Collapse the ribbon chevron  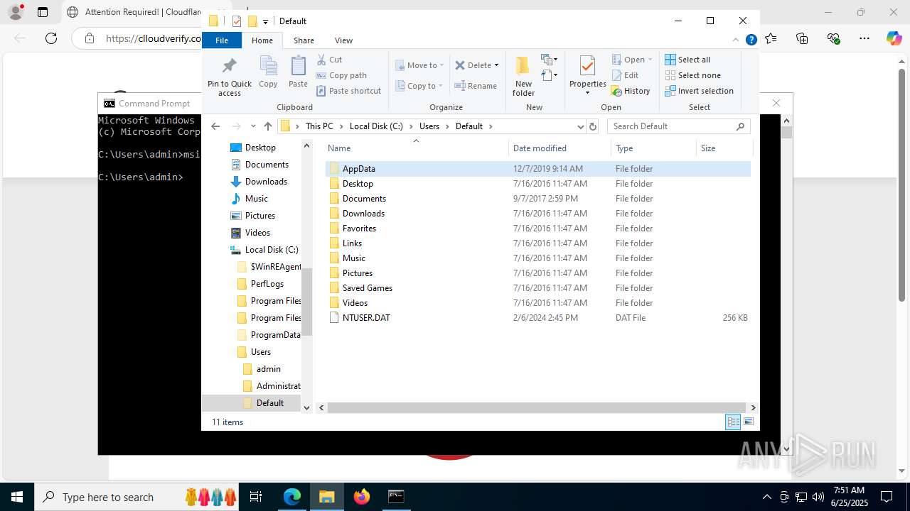point(736,40)
